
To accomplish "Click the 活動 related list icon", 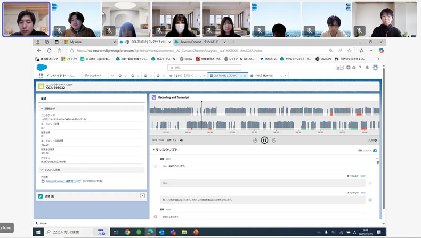I will [x=41, y=196].
